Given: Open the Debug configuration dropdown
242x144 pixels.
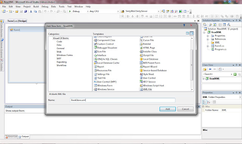Looking at the screenshot, I should click(x=88, y=11).
